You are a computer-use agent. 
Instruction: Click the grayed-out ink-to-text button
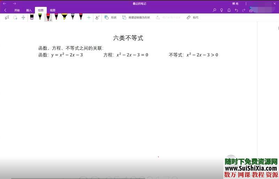[x=168, y=17]
